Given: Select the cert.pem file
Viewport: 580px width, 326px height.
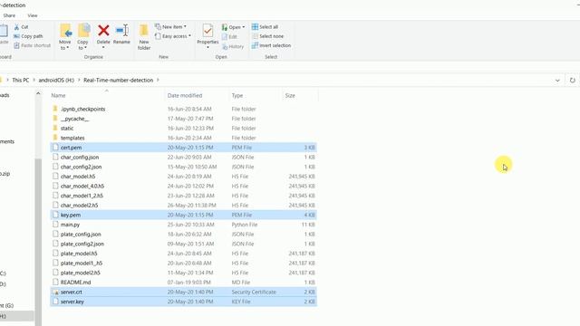Looking at the screenshot, I should 183,148.
